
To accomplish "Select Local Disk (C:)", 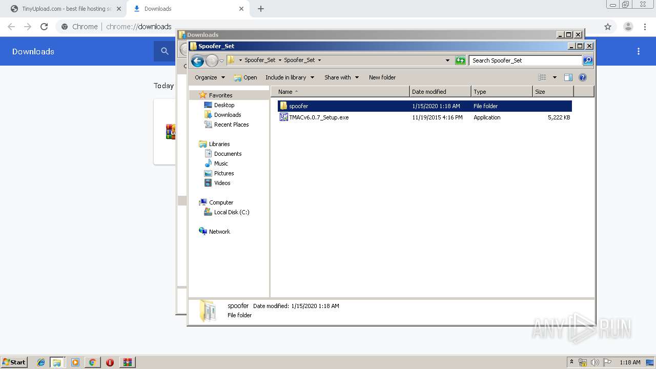I will click(x=232, y=212).
